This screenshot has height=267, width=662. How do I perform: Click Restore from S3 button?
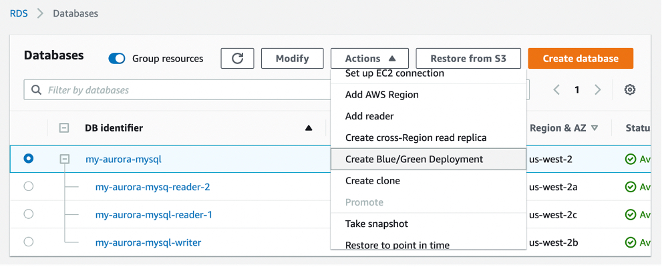point(468,58)
